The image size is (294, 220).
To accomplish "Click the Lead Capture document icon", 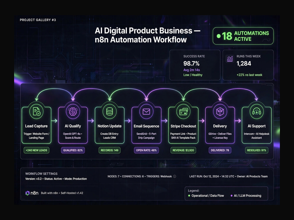I will [x=36, y=111].
